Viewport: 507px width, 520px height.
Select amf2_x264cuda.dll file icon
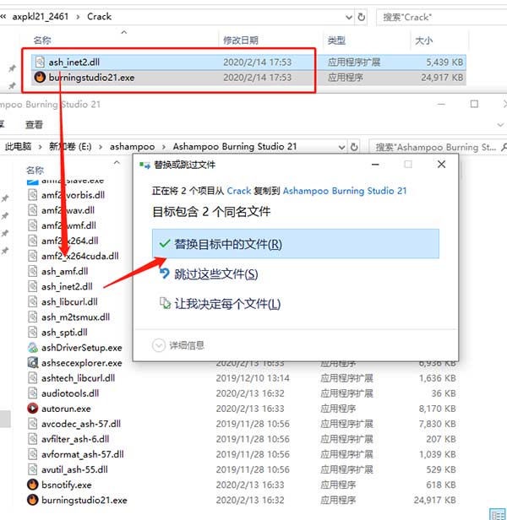click(x=33, y=256)
